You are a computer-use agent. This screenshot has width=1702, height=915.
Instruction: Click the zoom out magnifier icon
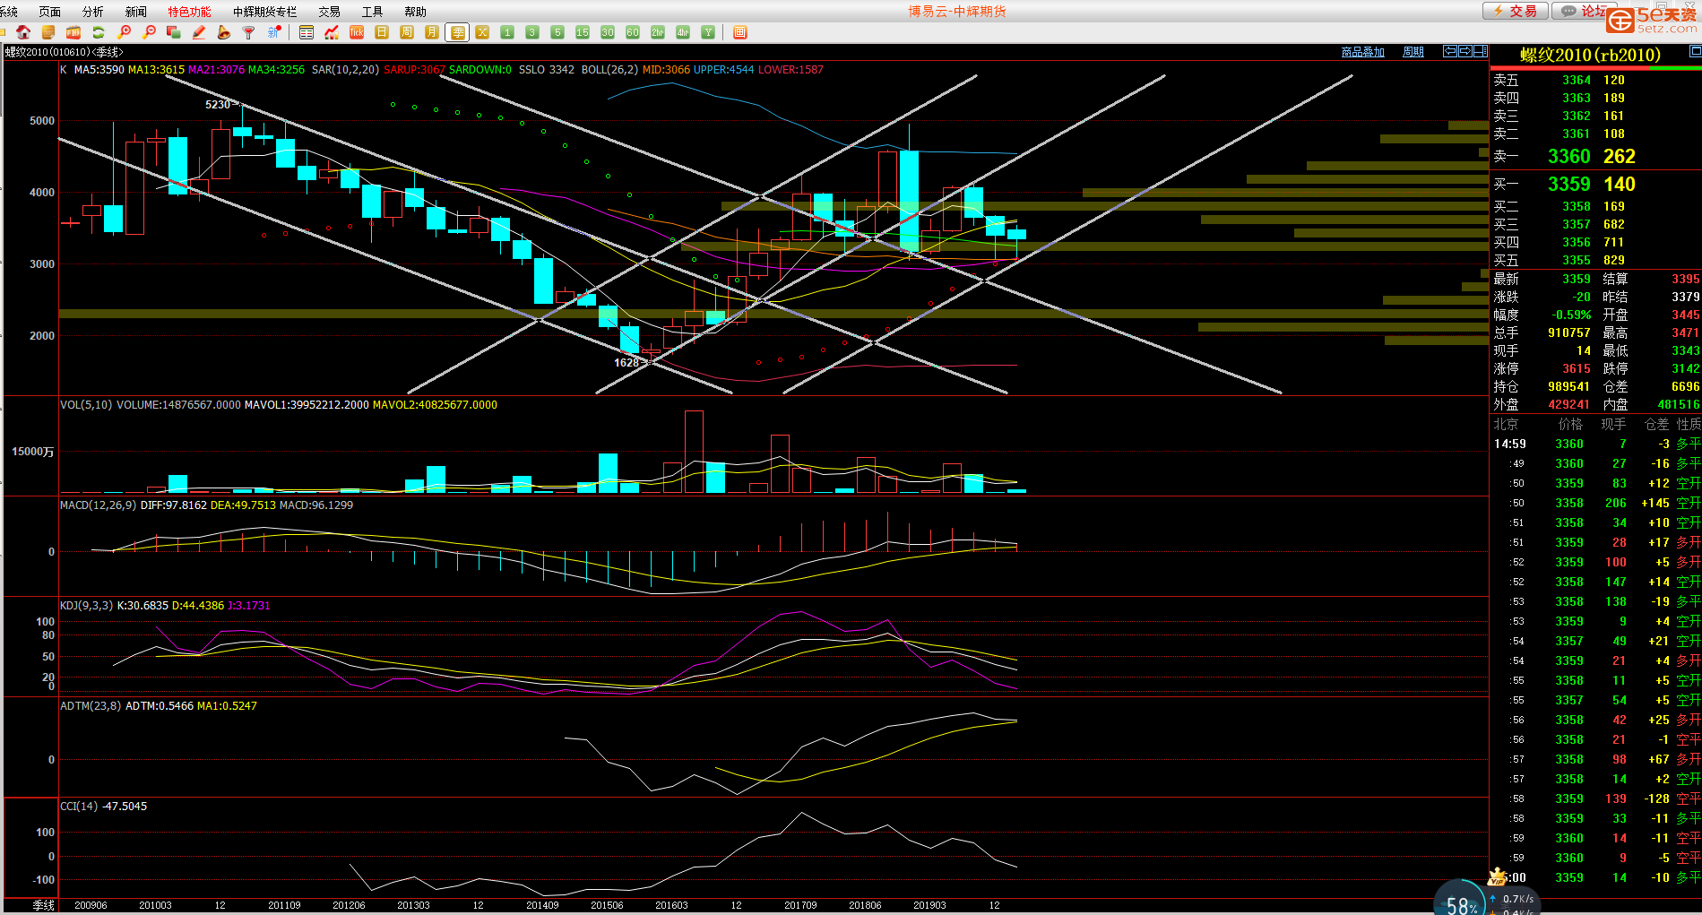coord(150,32)
